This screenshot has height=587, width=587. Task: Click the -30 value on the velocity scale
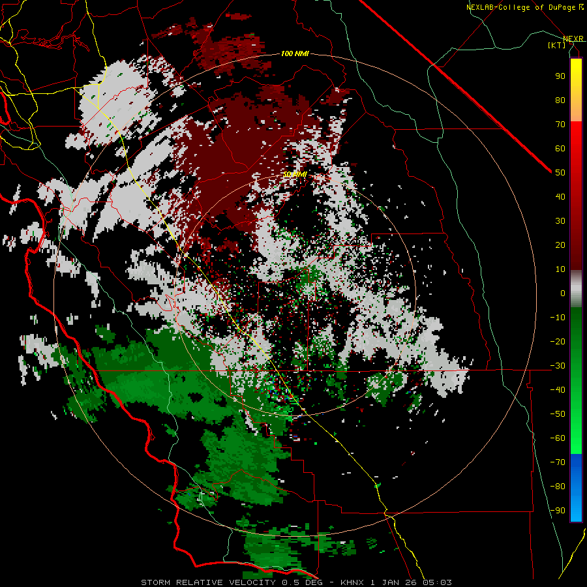[x=558, y=366]
